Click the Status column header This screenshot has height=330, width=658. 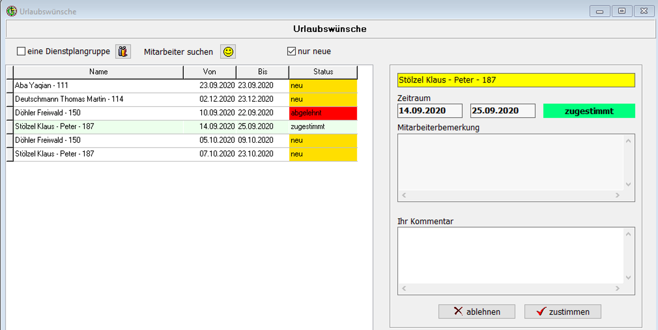[x=323, y=72]
